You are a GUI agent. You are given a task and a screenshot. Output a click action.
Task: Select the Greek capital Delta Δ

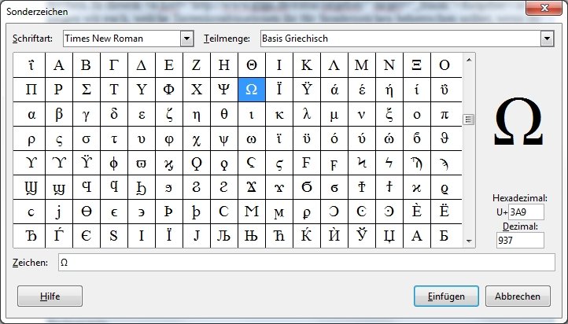(141, 65)
